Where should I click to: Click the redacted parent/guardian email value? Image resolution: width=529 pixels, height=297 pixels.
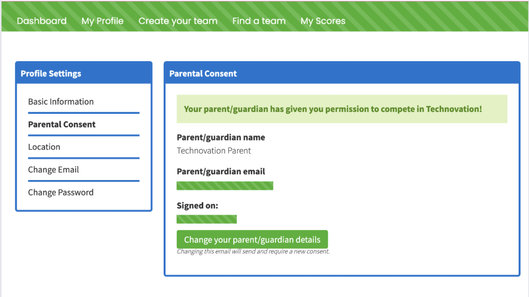tap(225, 185)
